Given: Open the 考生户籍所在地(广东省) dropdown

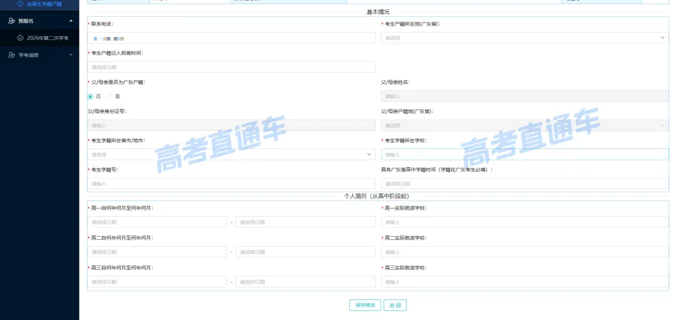Looking at the screenshot, I should (525, 38).
